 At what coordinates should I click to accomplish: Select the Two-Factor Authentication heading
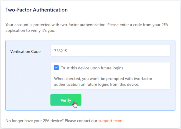36,10
